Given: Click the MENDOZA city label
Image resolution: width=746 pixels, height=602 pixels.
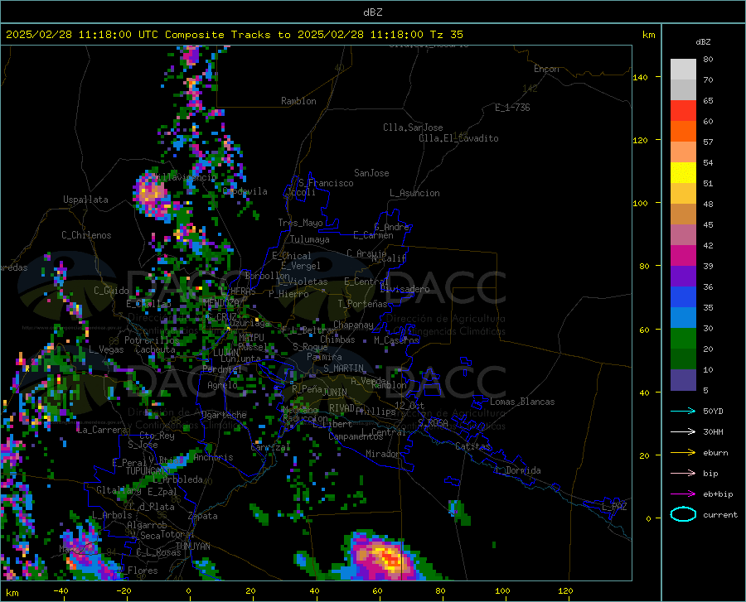Looking at the screenshot, I should (221, 302).
